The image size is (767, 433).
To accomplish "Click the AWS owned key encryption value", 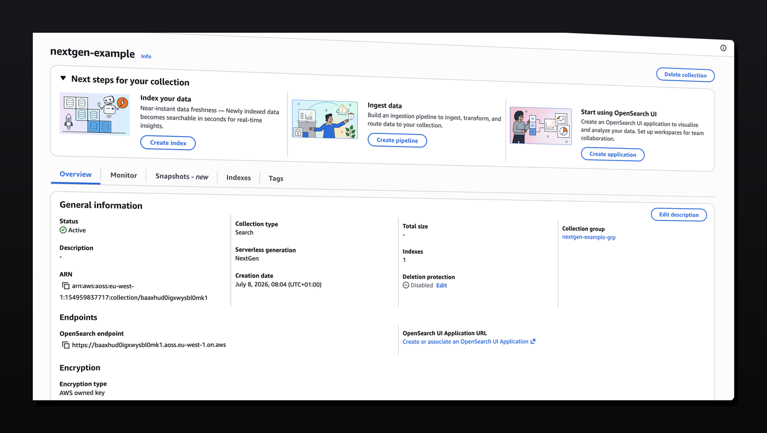I will 82,393.
